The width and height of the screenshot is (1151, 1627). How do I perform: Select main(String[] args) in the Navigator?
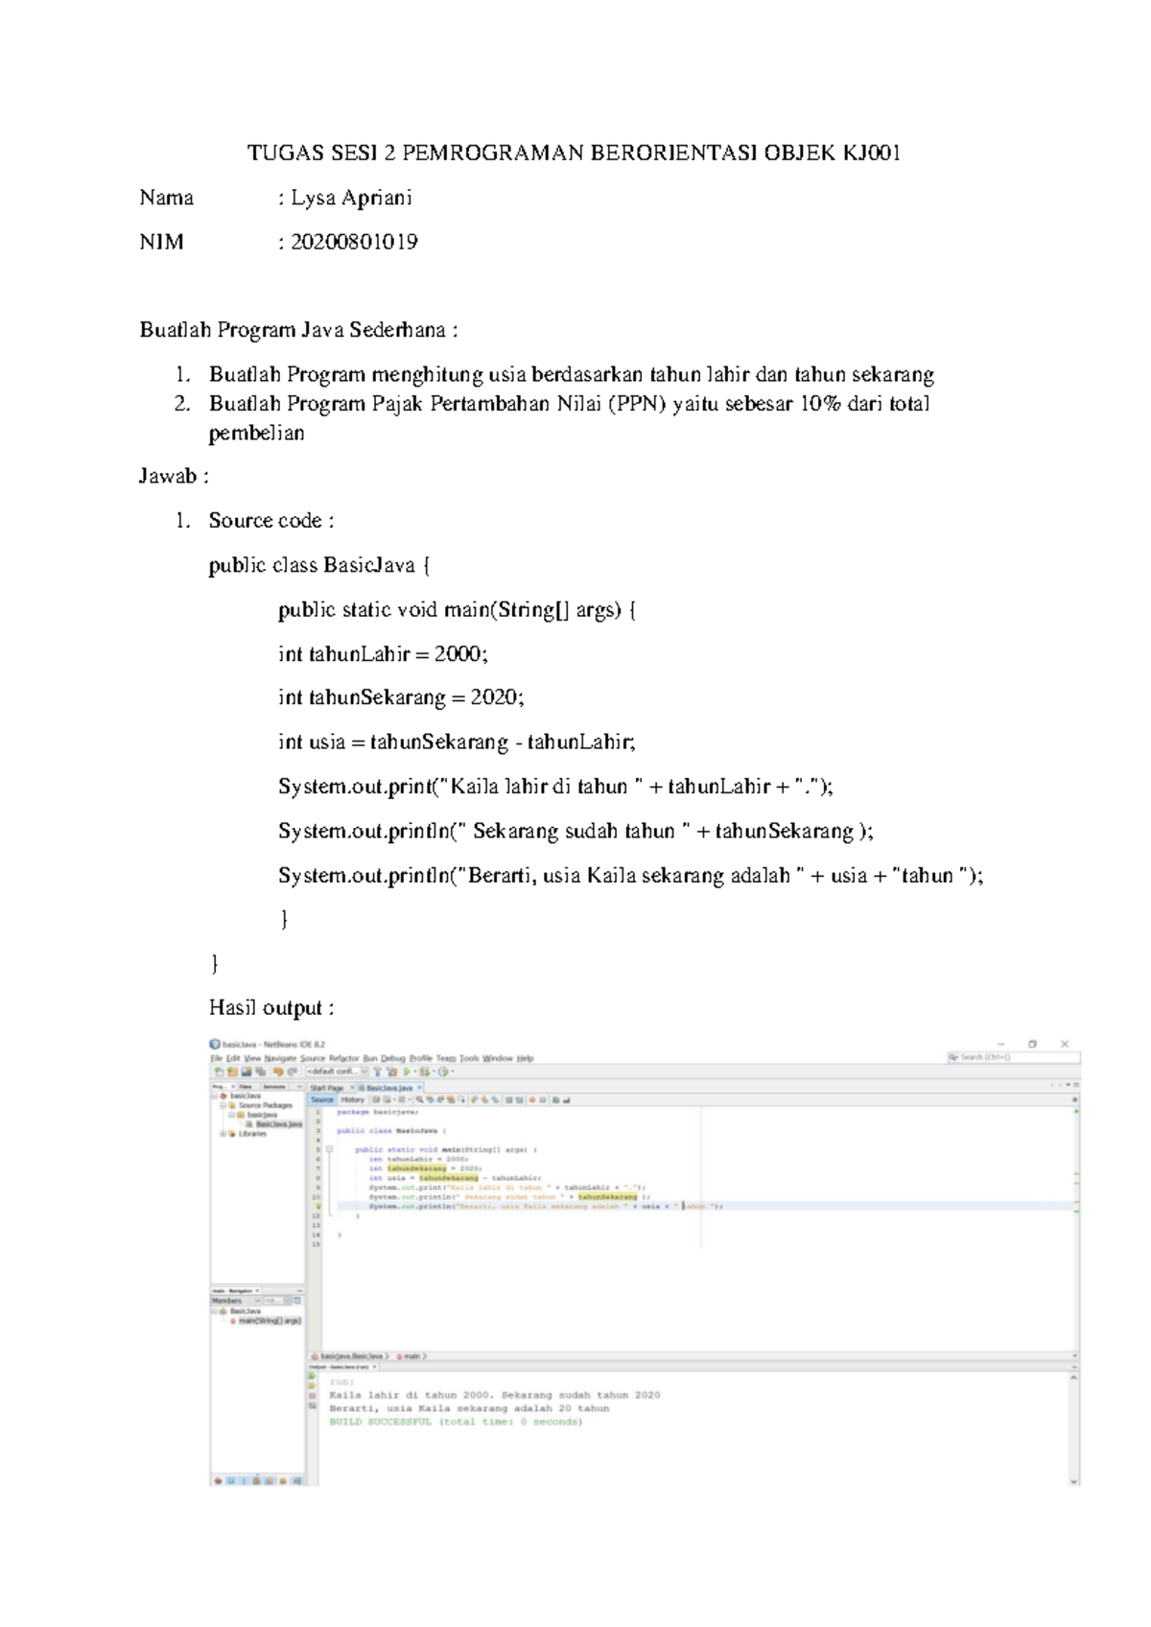pyautogui.click(x=265, y=1321)
